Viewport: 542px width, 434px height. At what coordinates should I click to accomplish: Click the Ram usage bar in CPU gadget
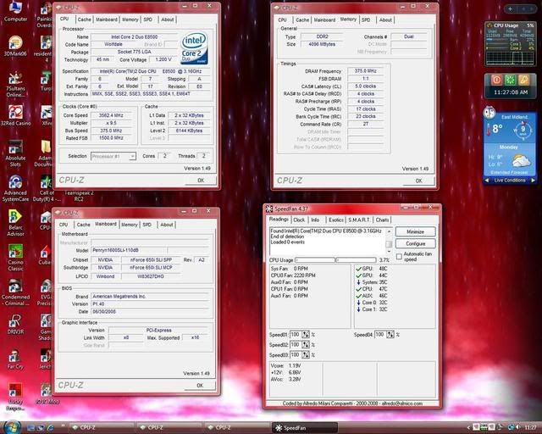click(x=496, y=40)
